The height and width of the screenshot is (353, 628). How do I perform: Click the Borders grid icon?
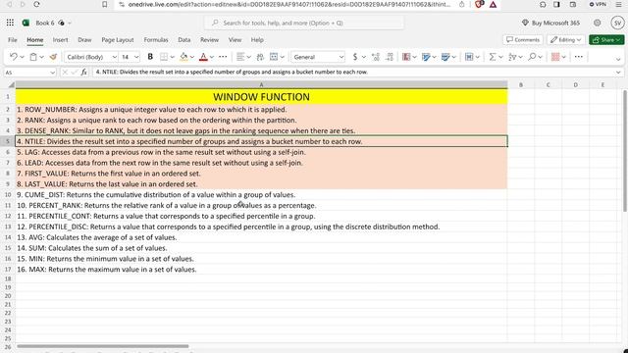point(164,57)
